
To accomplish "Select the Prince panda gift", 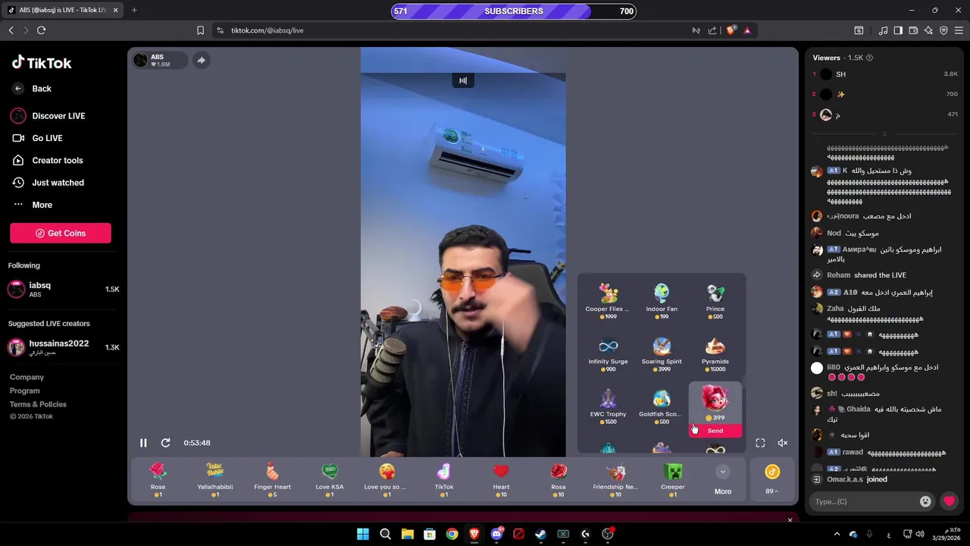I will tap(715, 301).
